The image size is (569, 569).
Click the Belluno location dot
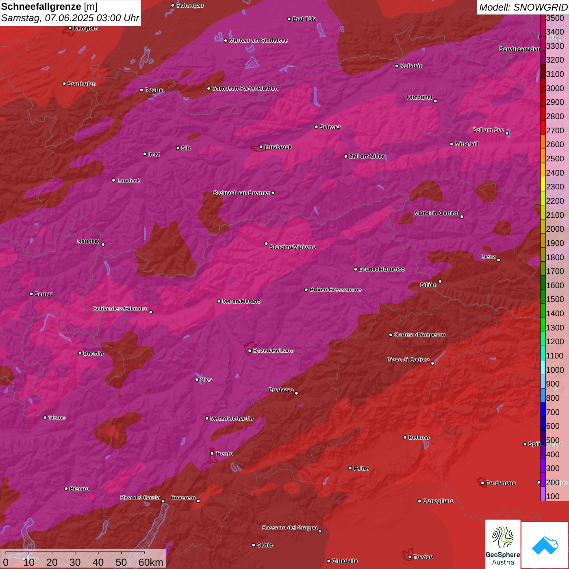point(405,437)
